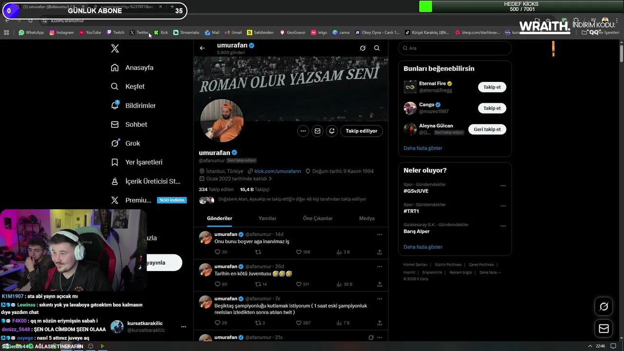The height and width of the screenshot is (351, 624).
Task: Click the message envelope icon on profile
Action: (x=317, y=131)
